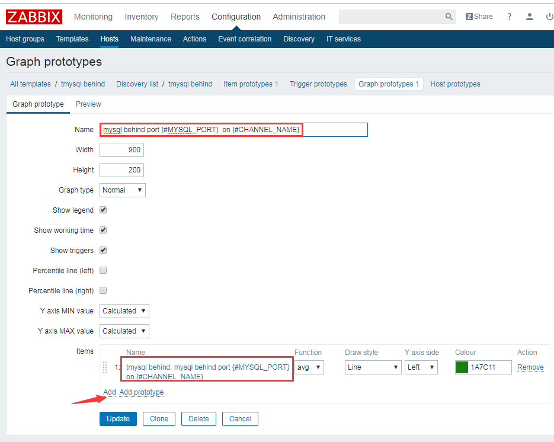Click the Zabbix logo
This screenshot has height=442, width=554.
[x=34, y=17]
